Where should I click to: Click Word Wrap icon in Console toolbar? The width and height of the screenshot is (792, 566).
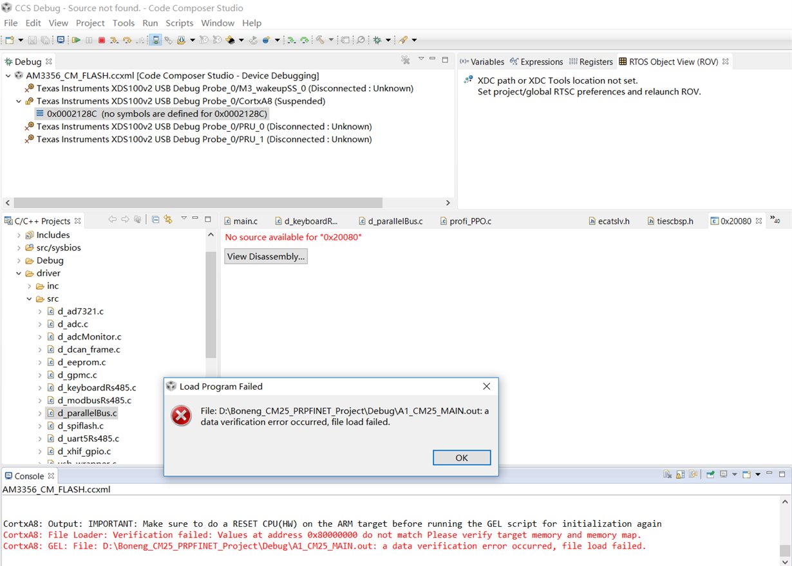[693, 475]
